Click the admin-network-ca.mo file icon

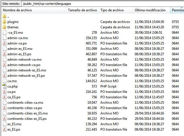click(5, 59)
